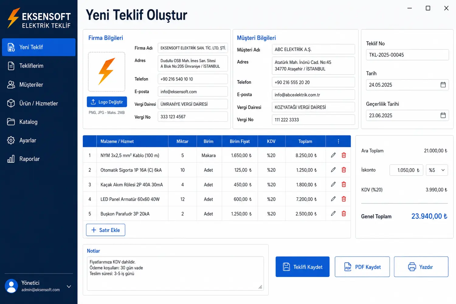Edit the Buşkon Parafudr 3P 20kA row

pyautogui.click(x=333, y=213)
